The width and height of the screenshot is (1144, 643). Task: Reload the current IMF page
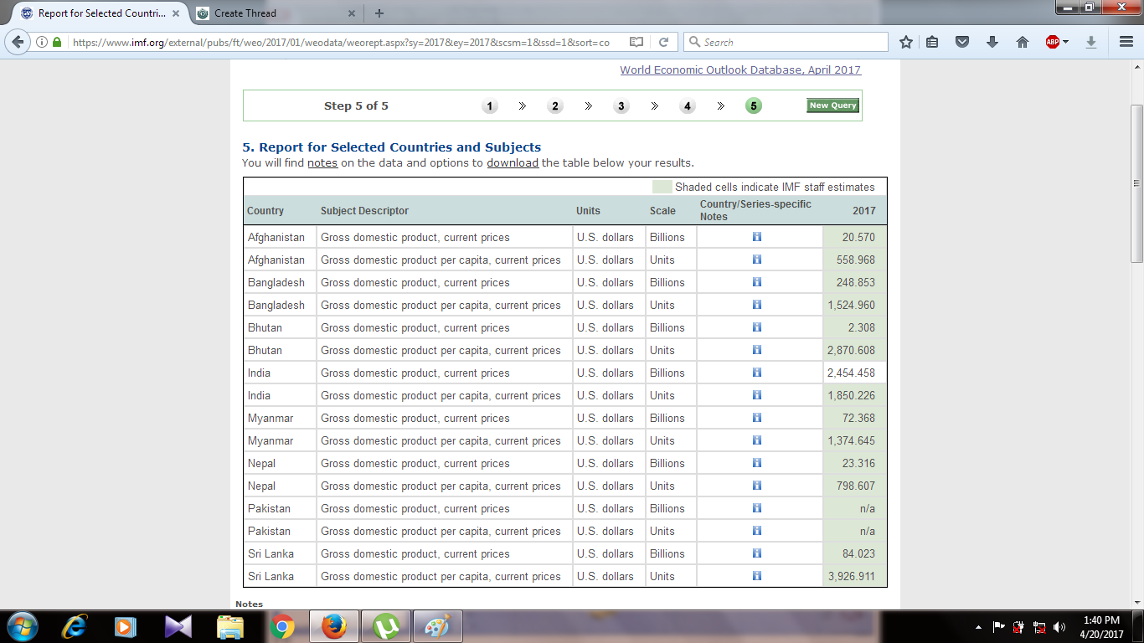pos(663,42)
